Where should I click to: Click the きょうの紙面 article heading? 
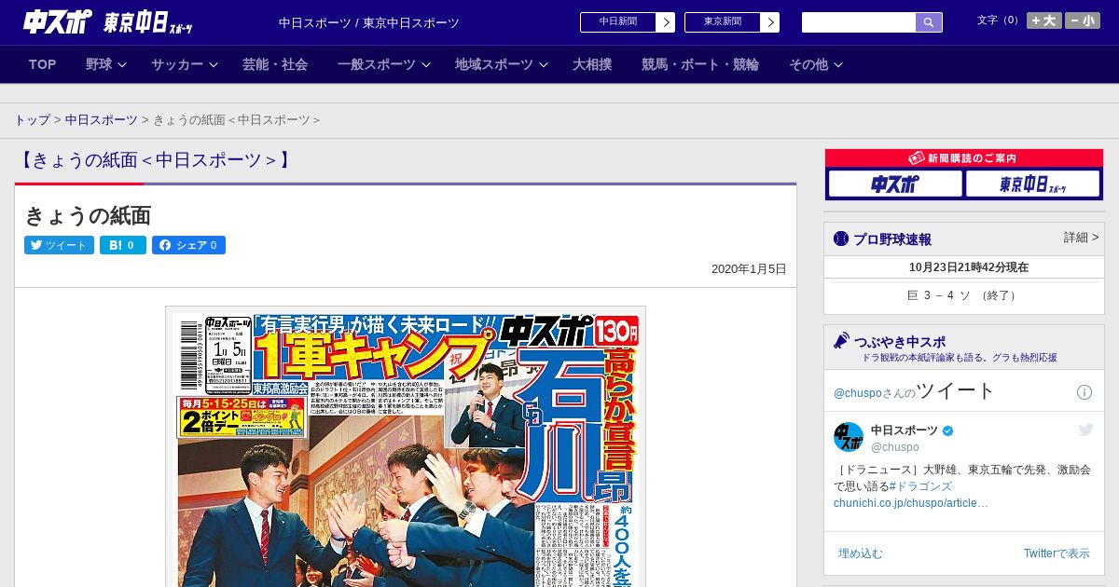click(88, 216)
